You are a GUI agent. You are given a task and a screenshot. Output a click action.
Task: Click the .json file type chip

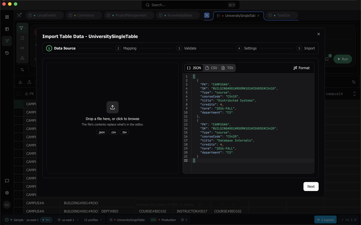pos(102,132)
